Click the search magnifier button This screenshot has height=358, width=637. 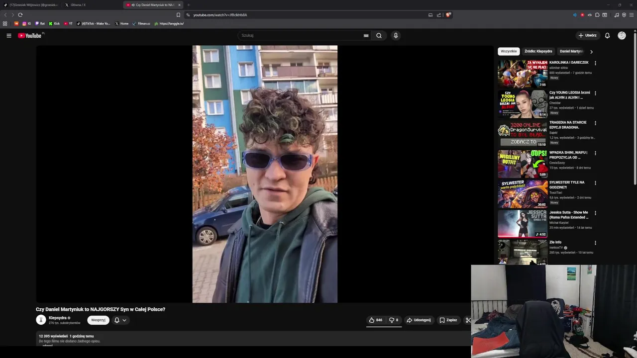pos(379,35)
